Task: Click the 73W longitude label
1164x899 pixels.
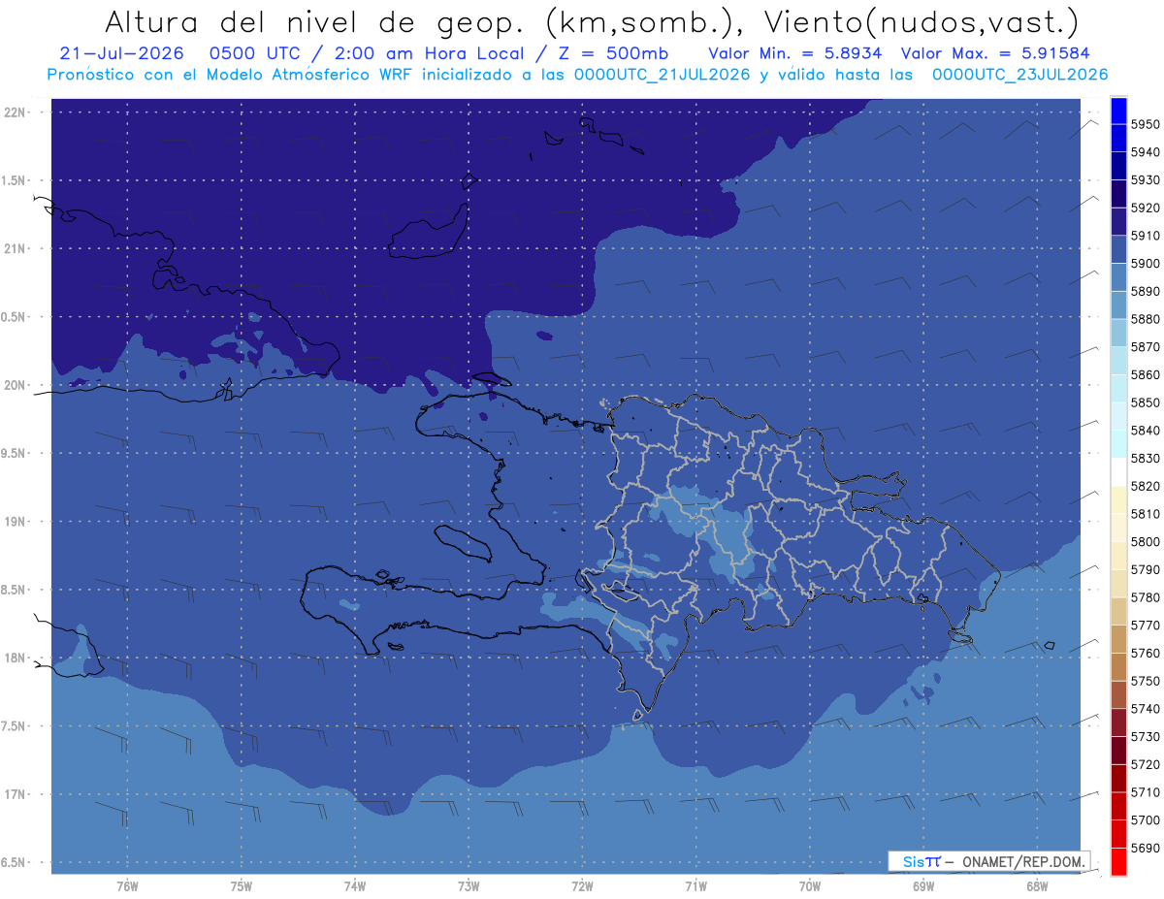Action: tap(469, 885)
